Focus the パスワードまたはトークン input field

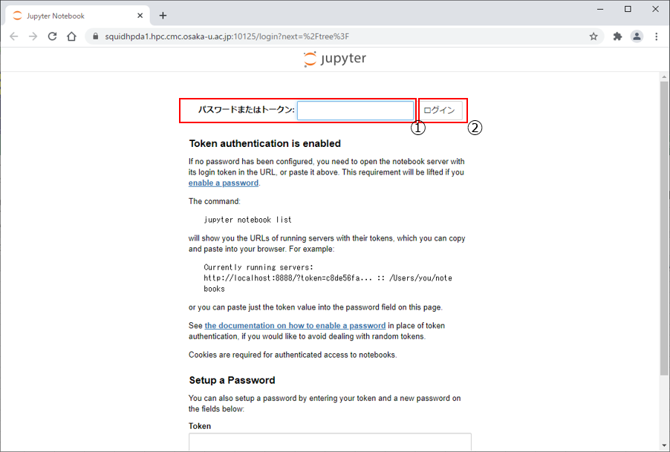(x=355, y=111)
